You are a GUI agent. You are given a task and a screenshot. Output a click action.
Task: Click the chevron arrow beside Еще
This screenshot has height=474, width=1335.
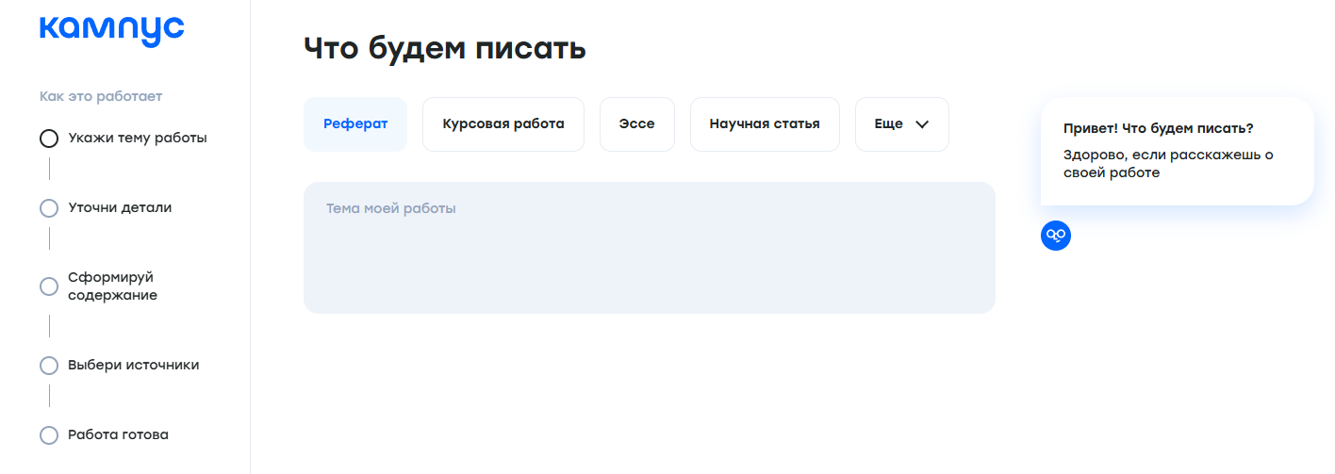click(922, 124)
